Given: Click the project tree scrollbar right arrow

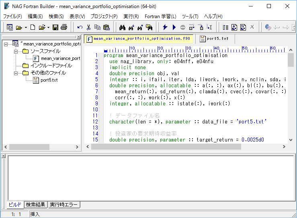Looking at the screenshot, I should coord(77,147).
